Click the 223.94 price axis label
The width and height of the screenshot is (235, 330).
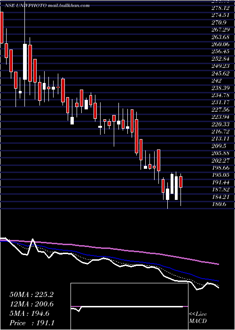coord(219,116)
